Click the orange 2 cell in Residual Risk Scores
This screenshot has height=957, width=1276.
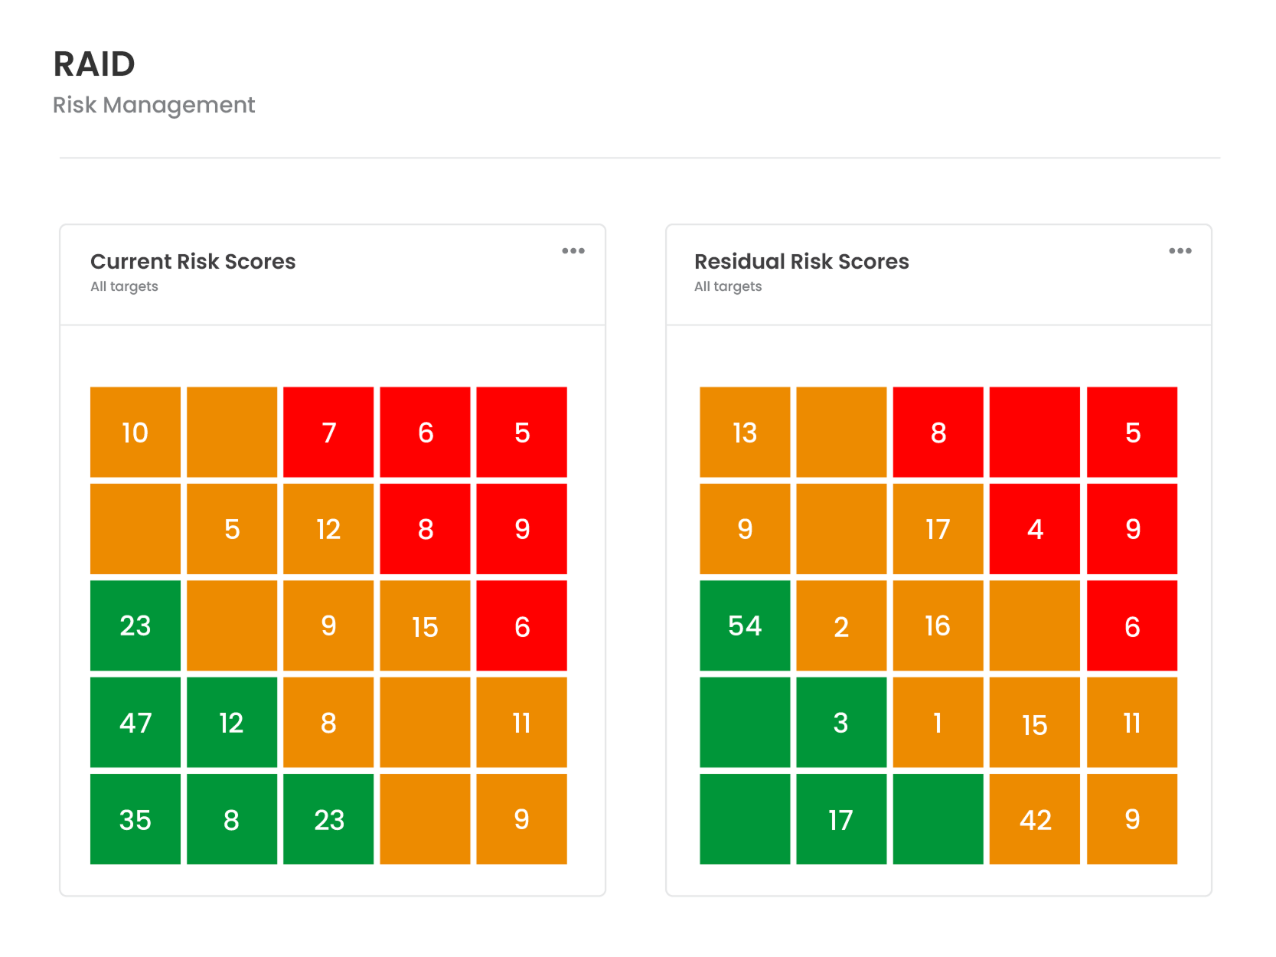pyautogui.click(x=841, y=626)
